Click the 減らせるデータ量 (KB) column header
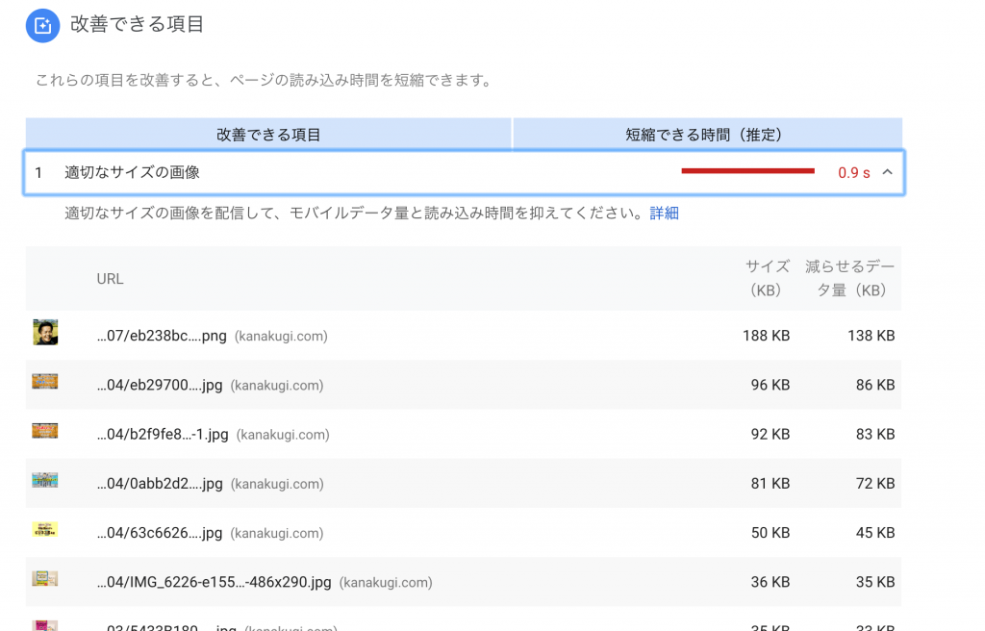This screenshot has width=985, height=631. pyautogui.click(x=850, y=278)
